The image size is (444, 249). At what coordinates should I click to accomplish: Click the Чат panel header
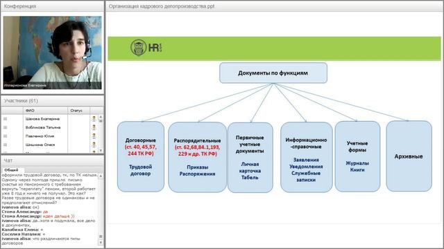point(53,160)
